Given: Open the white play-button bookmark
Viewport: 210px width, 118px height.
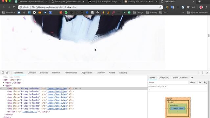Looking at the screenshot, I should click(34, 12).
